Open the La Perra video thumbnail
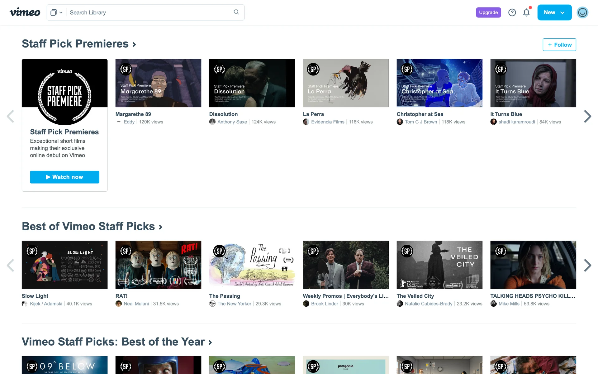598x374 pixels. click(x=345, y=83)
